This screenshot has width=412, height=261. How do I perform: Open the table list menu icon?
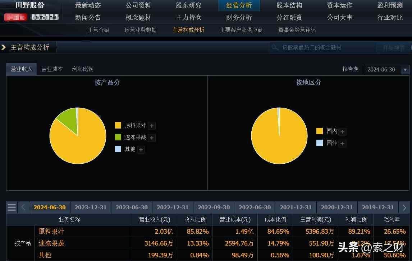coord(12,208)
